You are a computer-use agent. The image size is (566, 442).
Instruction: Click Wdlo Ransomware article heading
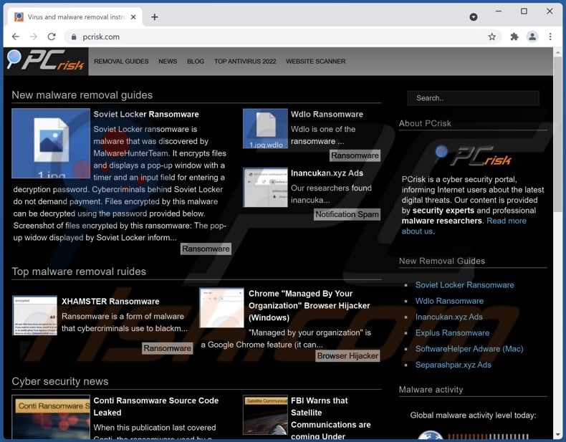click(327, 115)
